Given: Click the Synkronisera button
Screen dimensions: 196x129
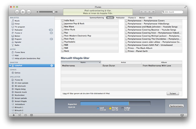Looking at the screenshot, I should tap(176, 106).
